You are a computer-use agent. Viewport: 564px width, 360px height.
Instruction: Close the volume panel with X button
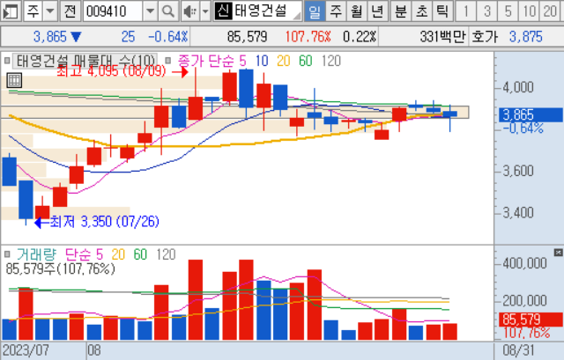point(558,253)
